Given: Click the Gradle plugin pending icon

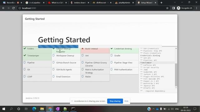Looking at the screenshot, I should pos(112,55).
